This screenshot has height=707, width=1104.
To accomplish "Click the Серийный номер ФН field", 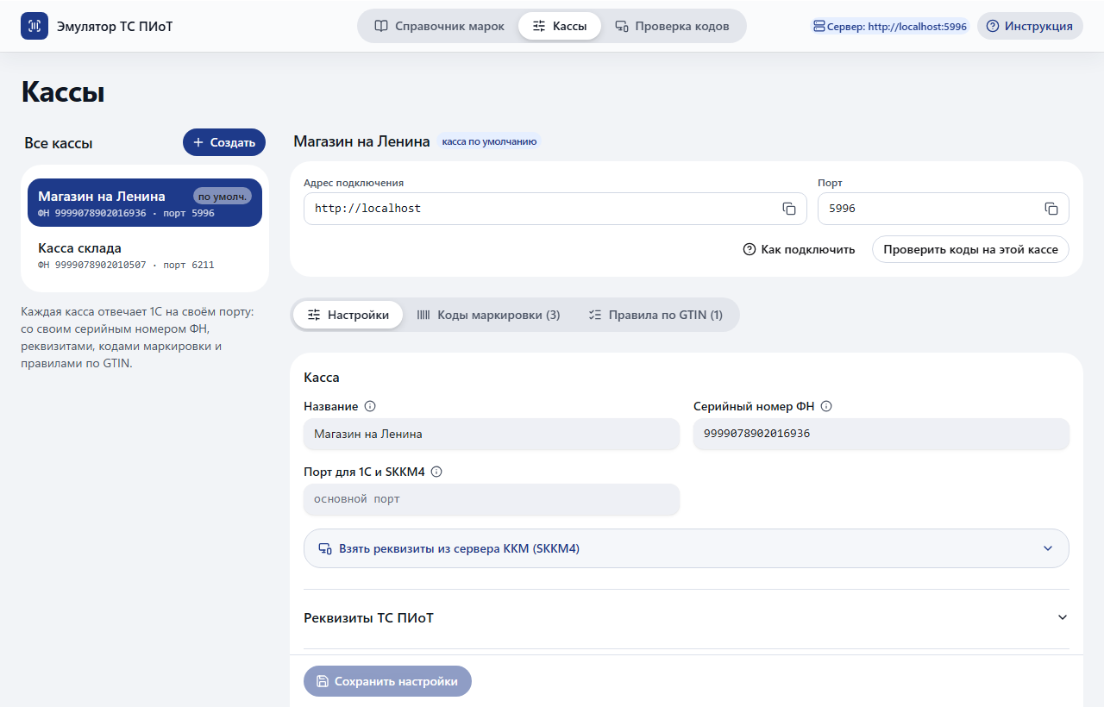I will click(x=881, y=434).
